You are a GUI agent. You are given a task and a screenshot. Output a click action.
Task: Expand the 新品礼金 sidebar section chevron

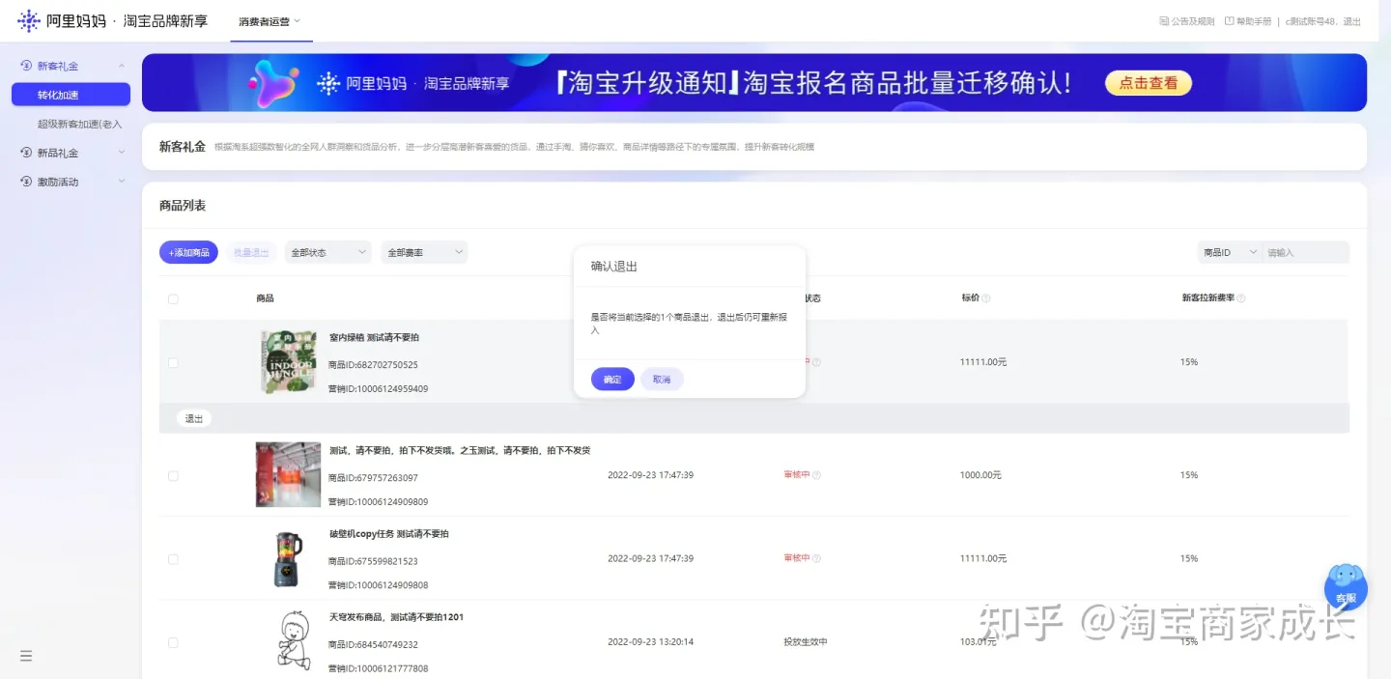pyautogui.click(x=121, y=153)
